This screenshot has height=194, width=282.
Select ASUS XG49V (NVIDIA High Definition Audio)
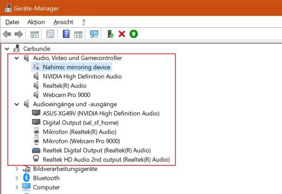click(x=101, y=113)
